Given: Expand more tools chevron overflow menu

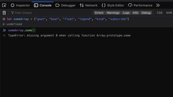Looking at the screenshot, I should click(158, 5).
